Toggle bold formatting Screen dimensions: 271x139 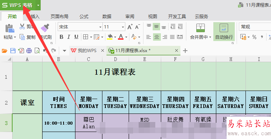[x=61, y=37]
